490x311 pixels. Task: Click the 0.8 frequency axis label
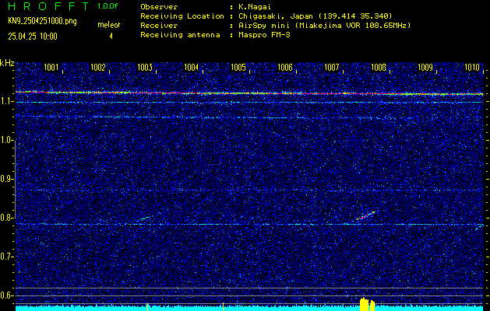click(x=5, y=218)
